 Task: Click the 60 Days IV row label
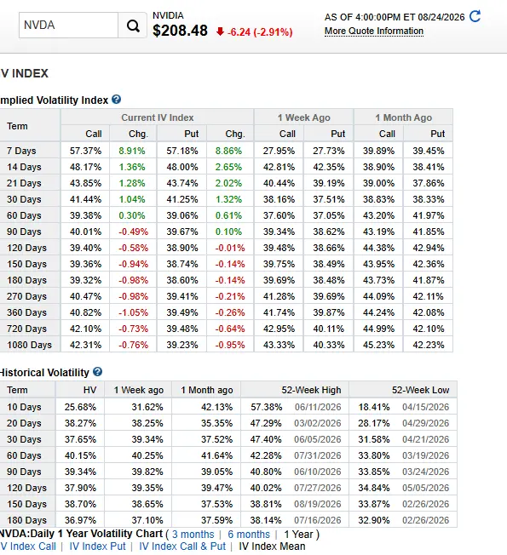(24, 215)
